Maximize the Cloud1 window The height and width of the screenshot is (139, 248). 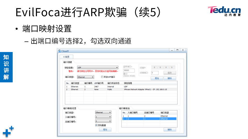[x=177, y=50]
